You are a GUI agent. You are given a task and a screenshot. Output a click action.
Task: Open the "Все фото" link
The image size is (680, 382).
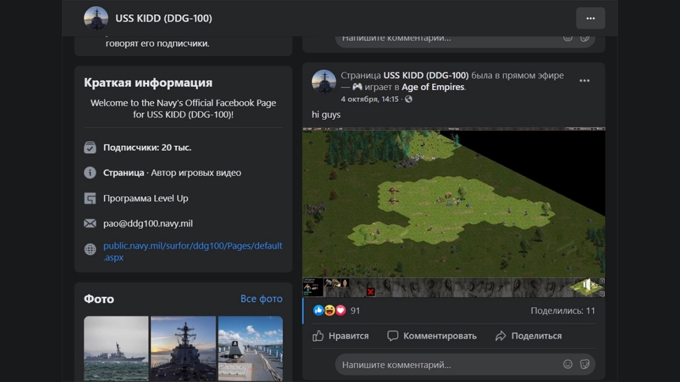tap(261, 299)
